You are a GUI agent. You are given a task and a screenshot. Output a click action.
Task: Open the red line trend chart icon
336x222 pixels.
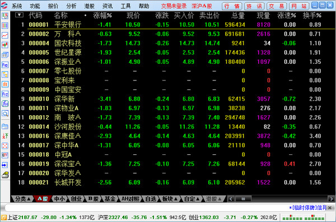[5, 35]
